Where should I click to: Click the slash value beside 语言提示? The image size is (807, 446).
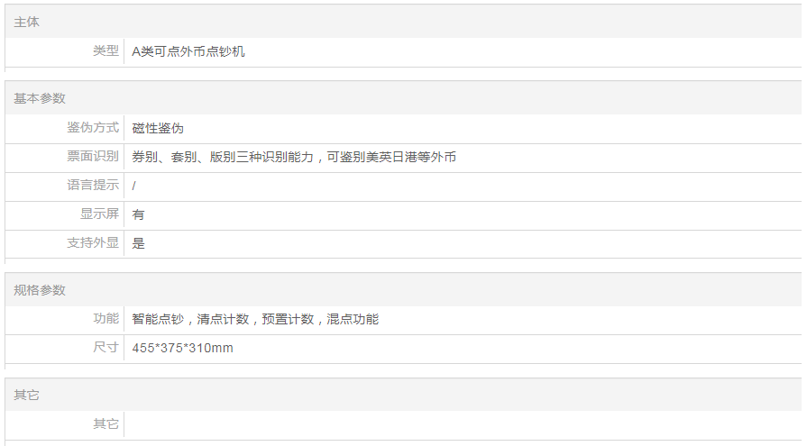pos(134,186)
